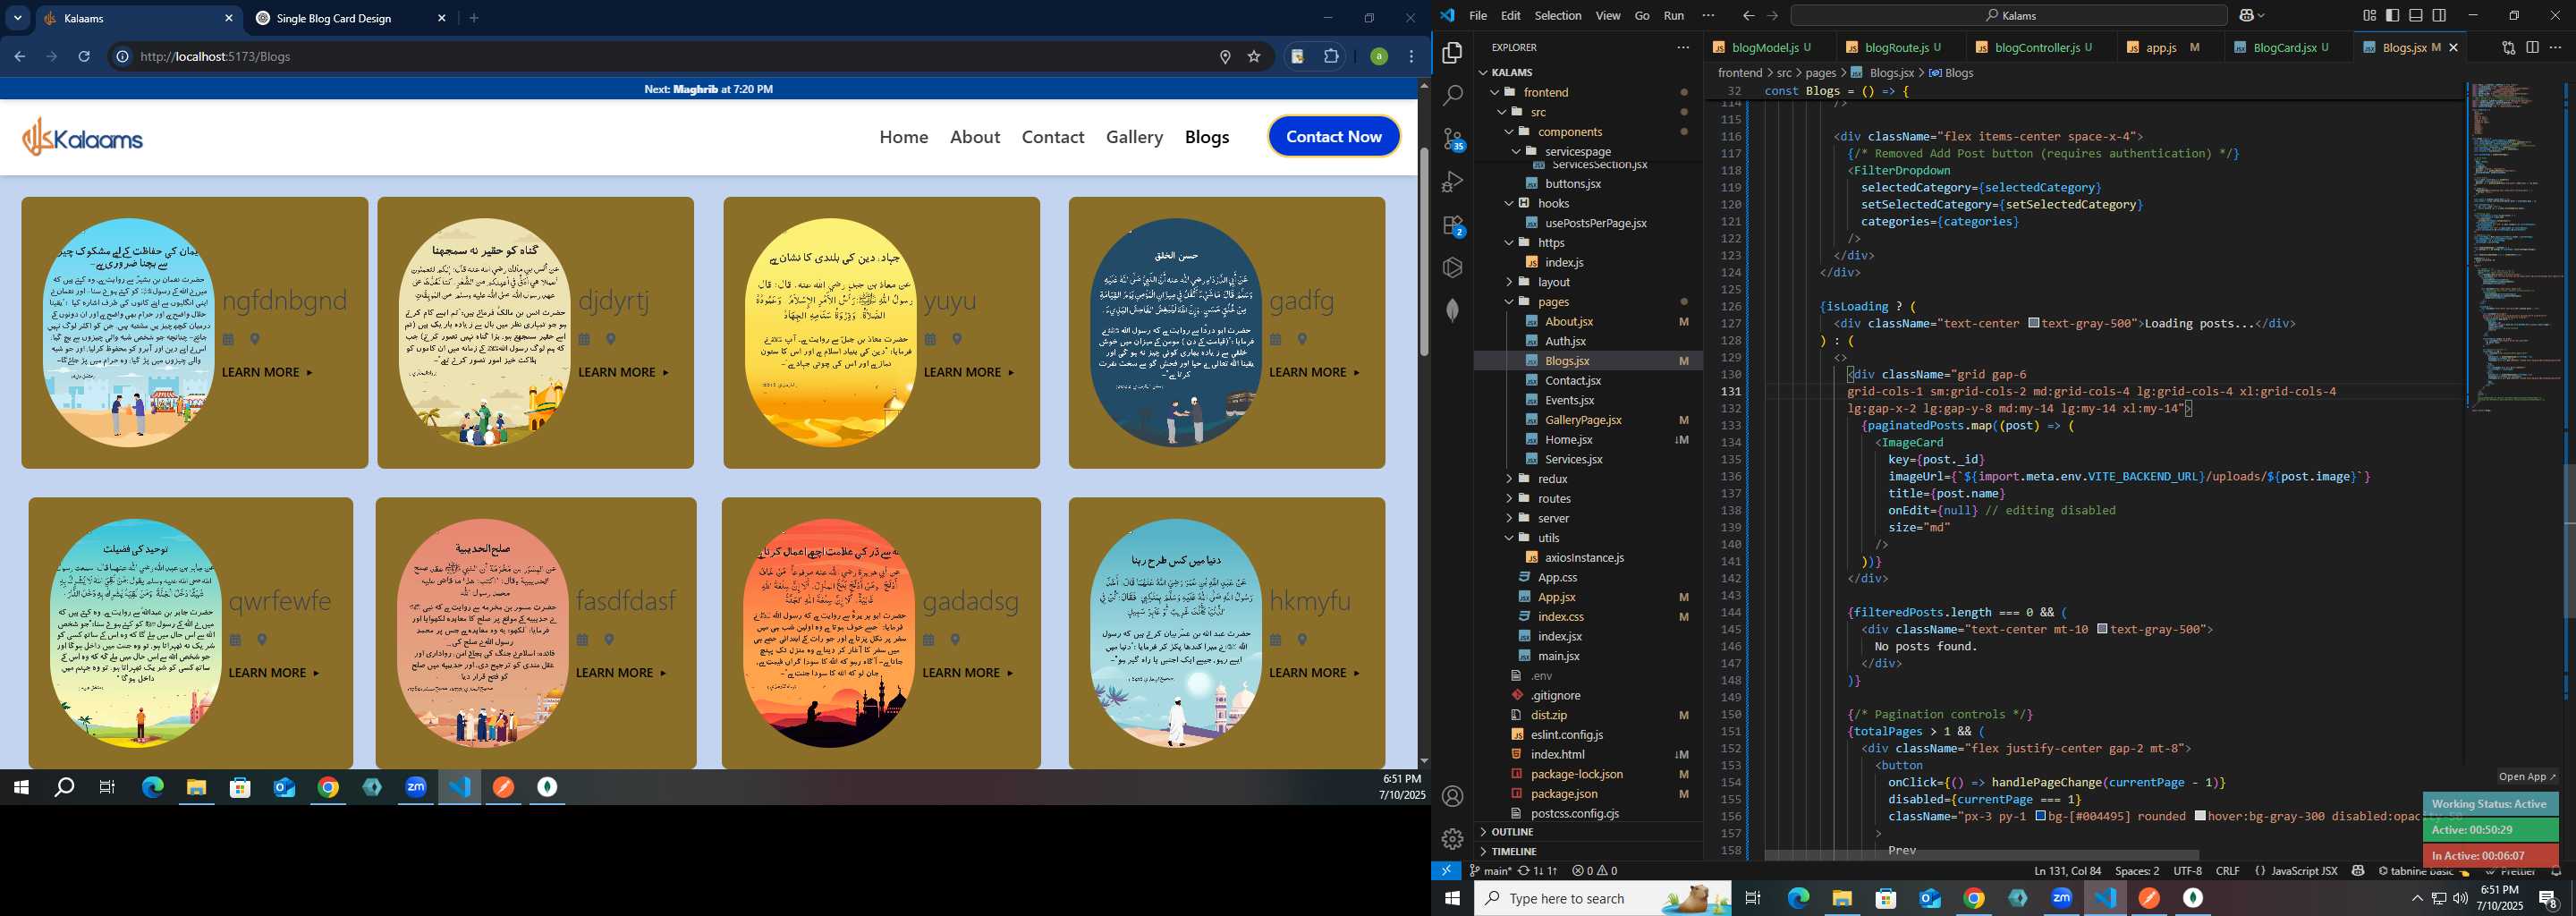Click the main* branch in status bar
Image resolution: width=2576 pixels, height=916 pixels.
(1492, 871)
